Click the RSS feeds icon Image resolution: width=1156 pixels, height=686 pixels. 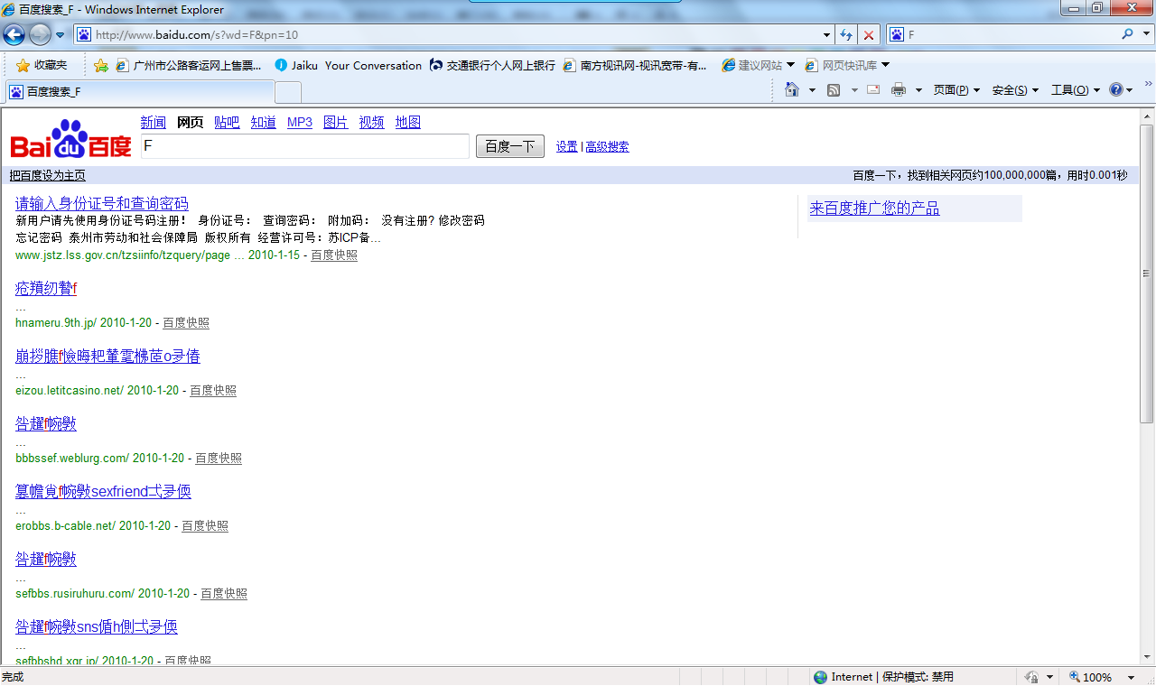[x=834, y=90]
